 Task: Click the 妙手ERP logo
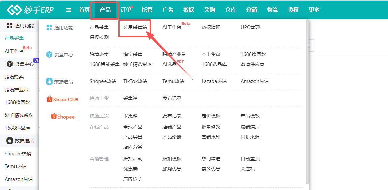pos(30,10)
